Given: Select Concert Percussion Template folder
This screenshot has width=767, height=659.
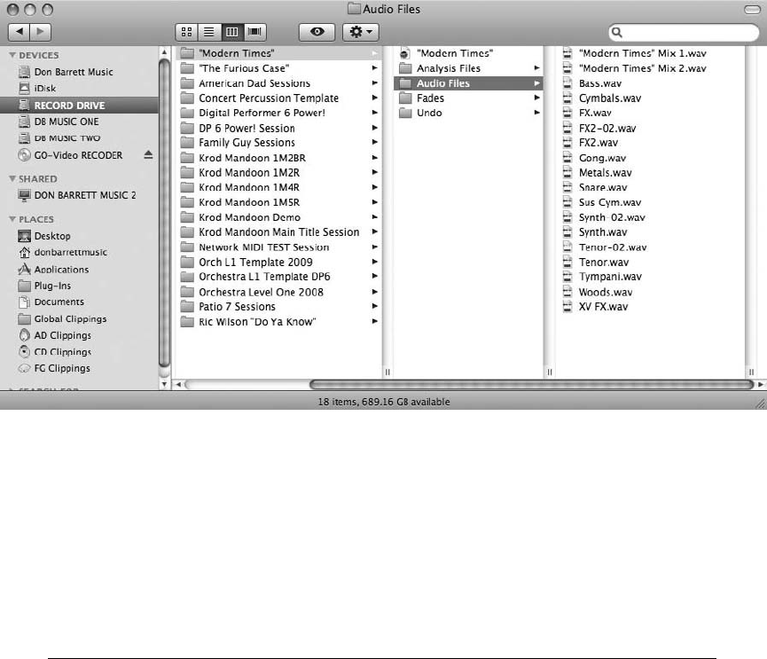Looking at the screenshot, I should click(x=278, y=98).
